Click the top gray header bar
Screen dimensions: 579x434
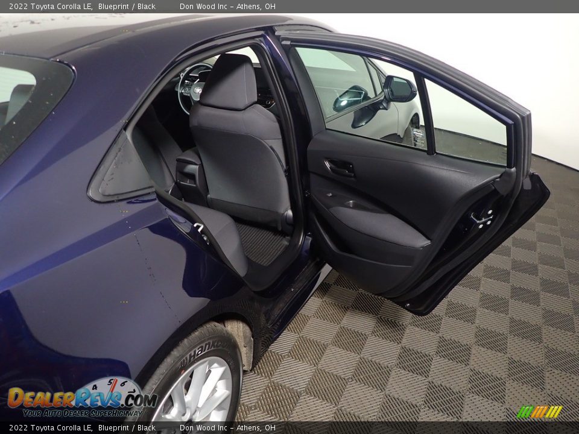(289, 5)
